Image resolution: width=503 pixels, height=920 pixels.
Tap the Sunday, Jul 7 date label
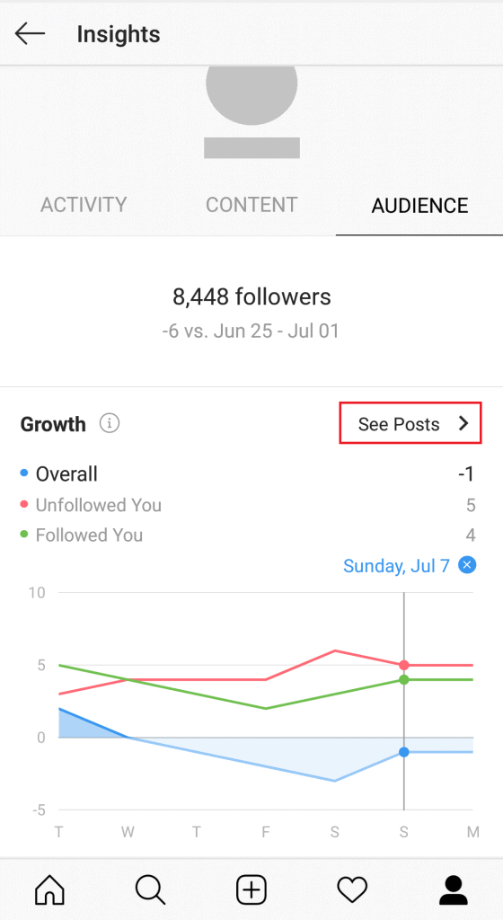coord(396,566)
